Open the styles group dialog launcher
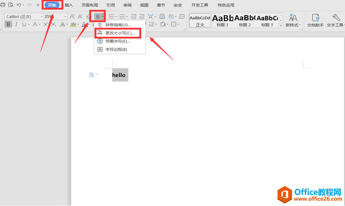Viewport: 345px width, 206px height. (x=302, y=29)
